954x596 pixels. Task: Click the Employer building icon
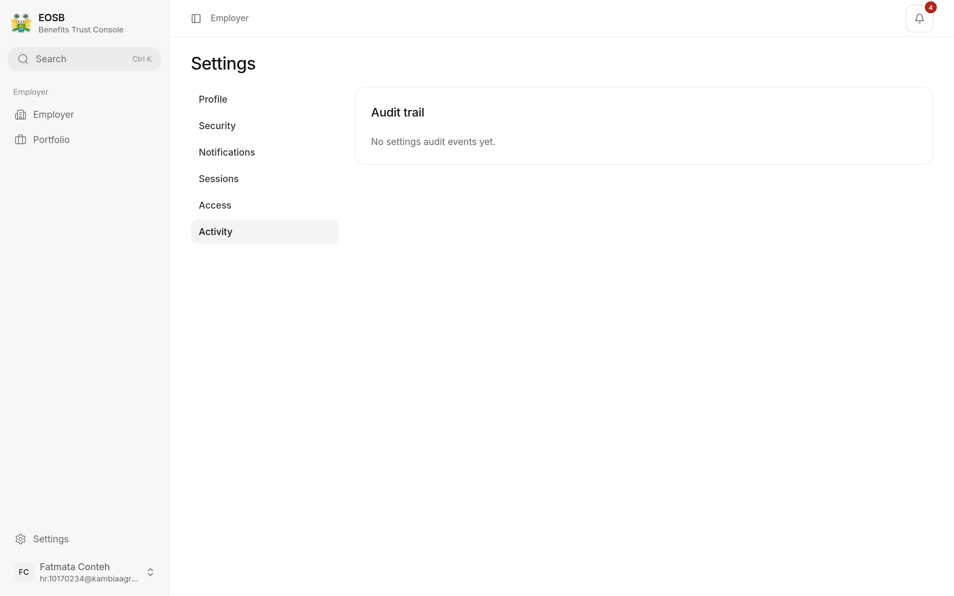click(x=21, y=115)
